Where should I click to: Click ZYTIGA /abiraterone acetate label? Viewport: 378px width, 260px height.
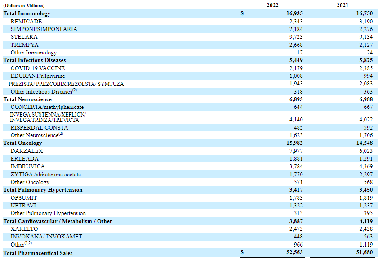tap(46, 175)
